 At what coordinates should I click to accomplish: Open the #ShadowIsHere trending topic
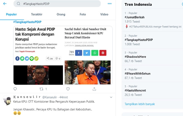pyautogui.click(x=135, y=57)
